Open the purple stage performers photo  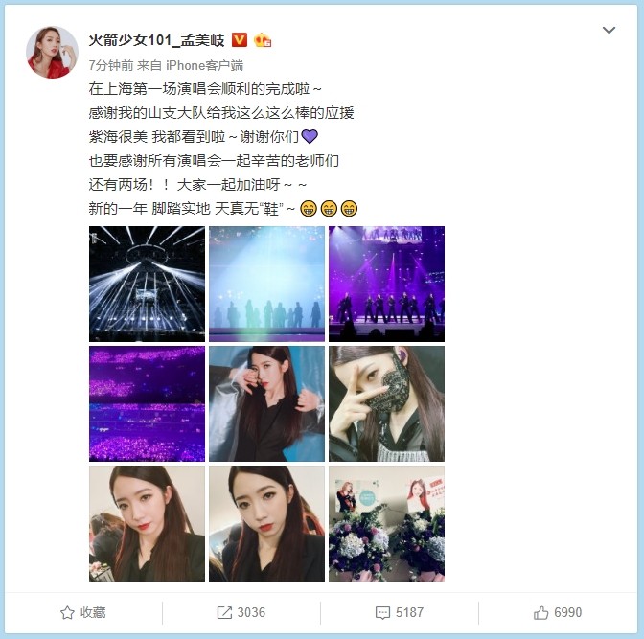[x=386, y=284]
